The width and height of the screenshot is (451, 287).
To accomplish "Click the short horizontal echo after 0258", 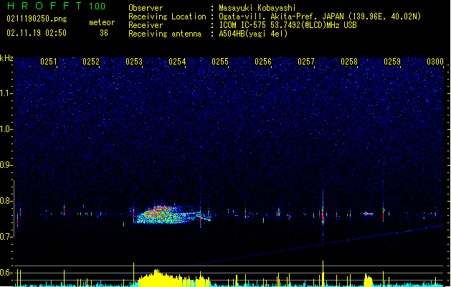I will pyautogui.click(x=369, y=214).
